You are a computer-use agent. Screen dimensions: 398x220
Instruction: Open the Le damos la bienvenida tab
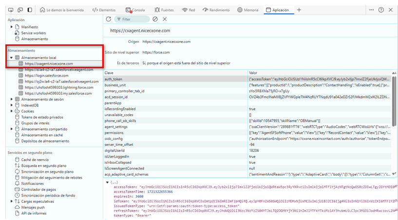point(62,10)
